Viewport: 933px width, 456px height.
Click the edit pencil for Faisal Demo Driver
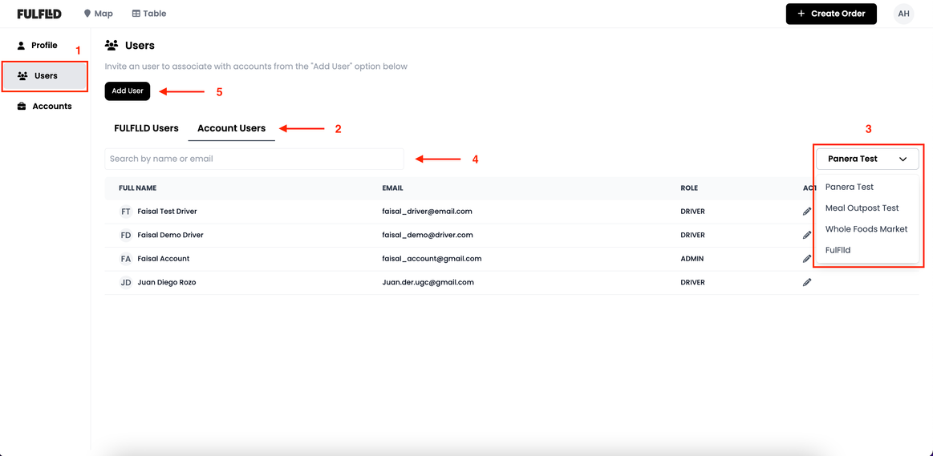coord(807,235)
